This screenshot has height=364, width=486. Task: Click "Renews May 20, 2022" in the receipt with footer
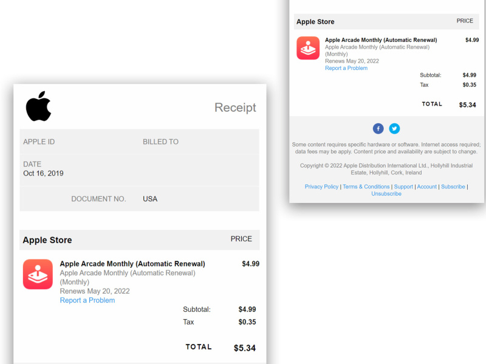(352, 61)
